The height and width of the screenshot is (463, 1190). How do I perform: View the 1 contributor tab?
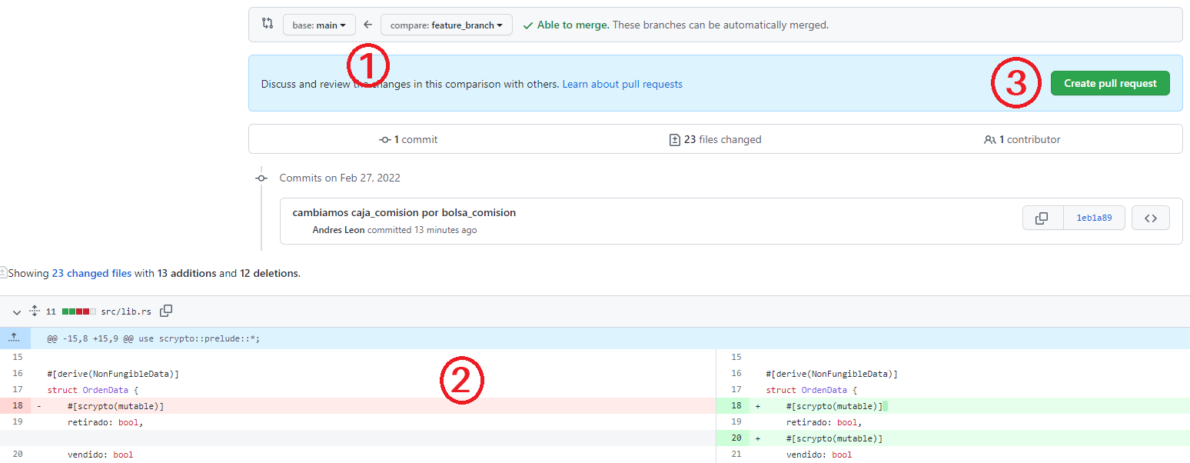(x=1022, y=139)
